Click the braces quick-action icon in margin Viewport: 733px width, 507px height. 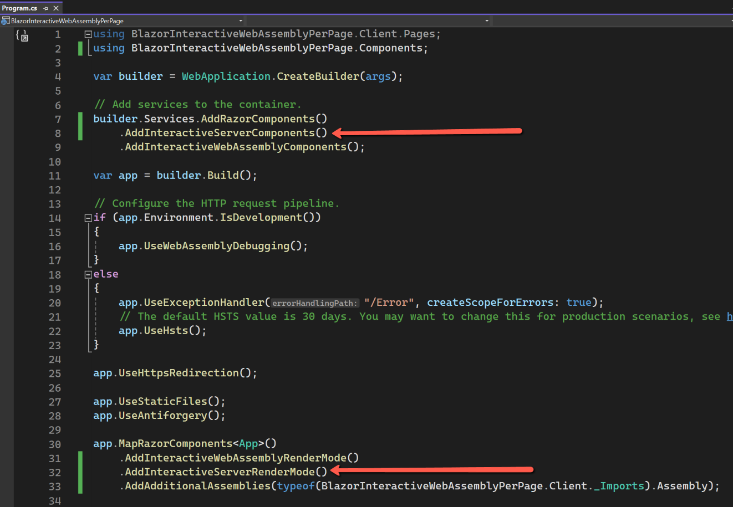coord(22,36)
